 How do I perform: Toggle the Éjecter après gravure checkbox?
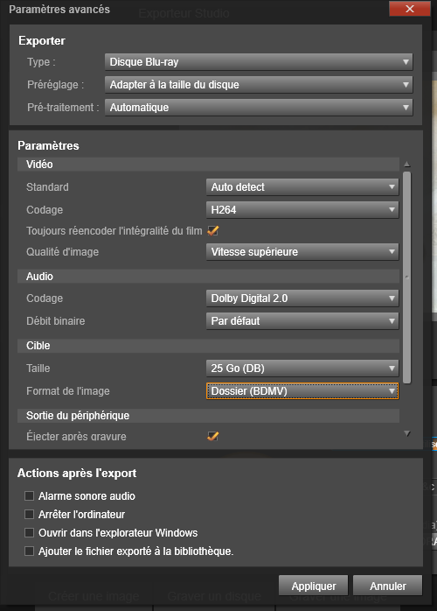[x=212, y=436]
